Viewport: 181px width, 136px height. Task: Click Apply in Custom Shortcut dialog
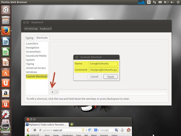[x=110, y=76]
